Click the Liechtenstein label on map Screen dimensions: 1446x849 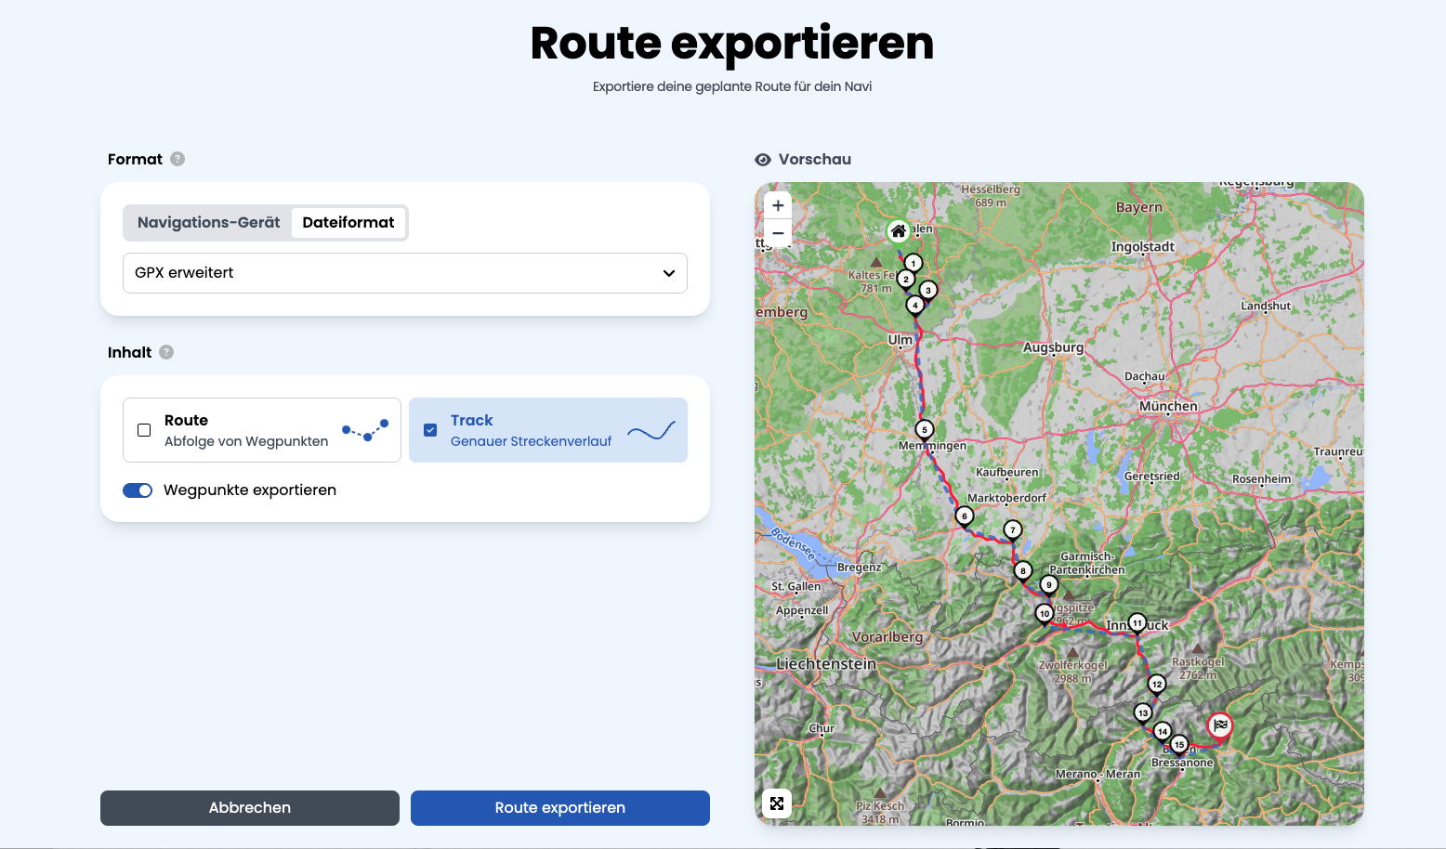coord(826,664)
